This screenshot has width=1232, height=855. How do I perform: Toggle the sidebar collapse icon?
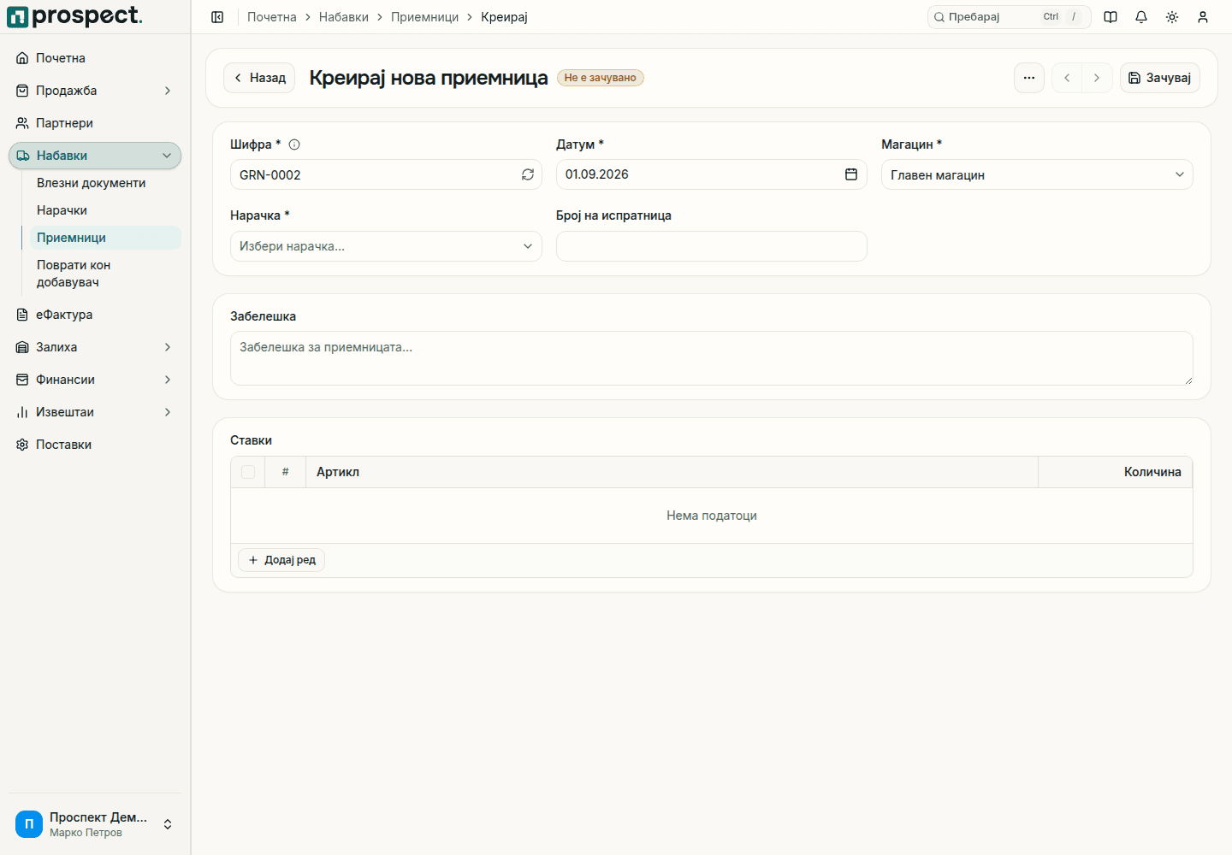[x=217, y=17]
